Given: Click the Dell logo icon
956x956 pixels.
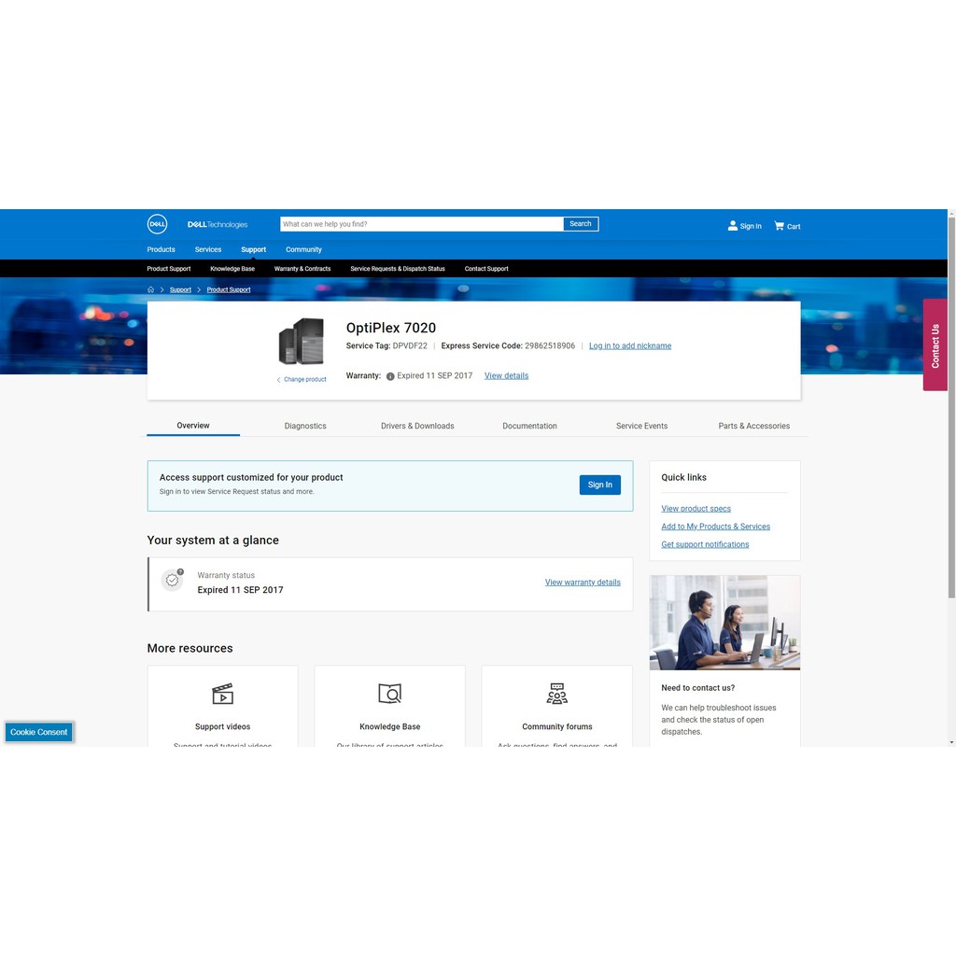Looking at the screenshot, I should click(x=157, y=224).
